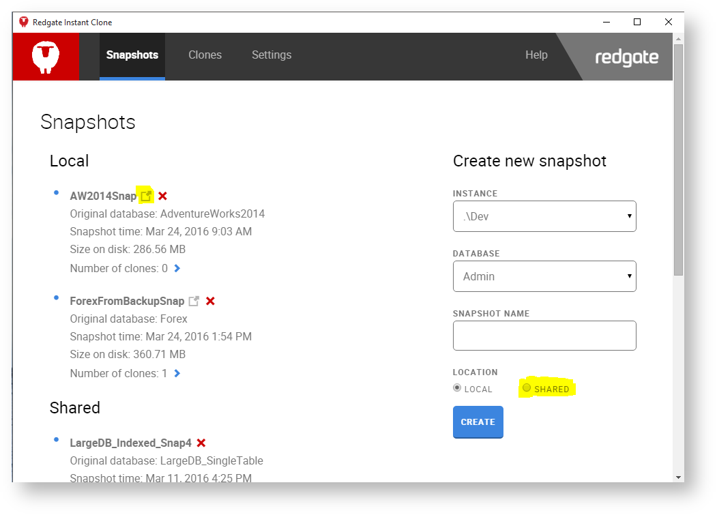This screenshot has height=515, width=717.
Task: Click the scrollbar up arrow
Action: point(678,39)
